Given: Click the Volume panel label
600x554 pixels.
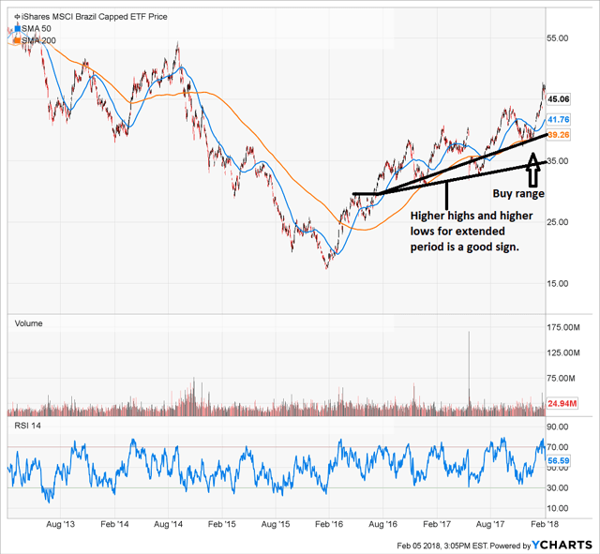Looking at the screenshot, I should pyautogui.click(x=28, y=323).
